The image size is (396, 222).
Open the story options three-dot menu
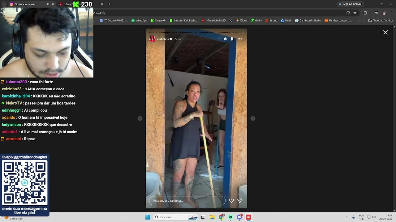point(239,39)
